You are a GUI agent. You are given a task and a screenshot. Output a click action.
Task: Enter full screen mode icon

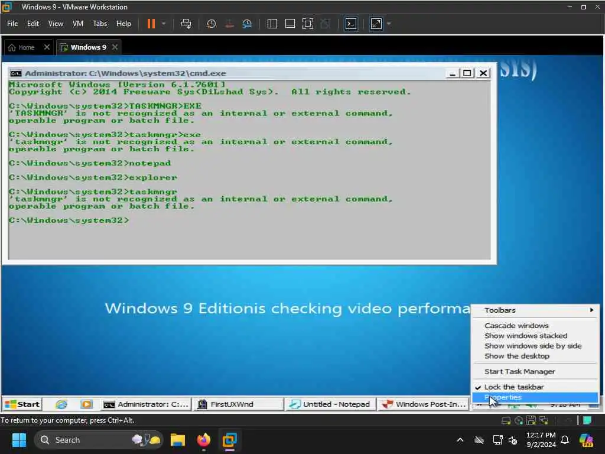[307, 24]
